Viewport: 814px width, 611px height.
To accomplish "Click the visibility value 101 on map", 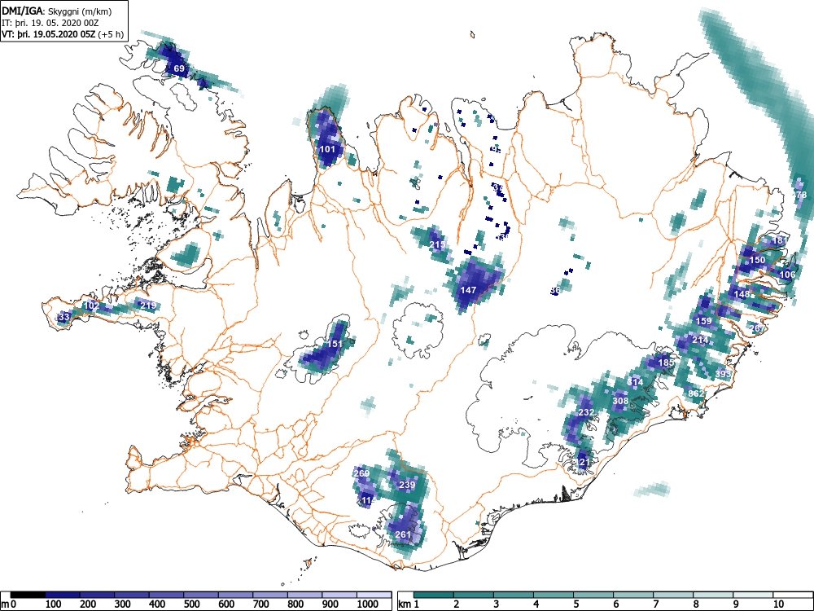I will 327,149.
